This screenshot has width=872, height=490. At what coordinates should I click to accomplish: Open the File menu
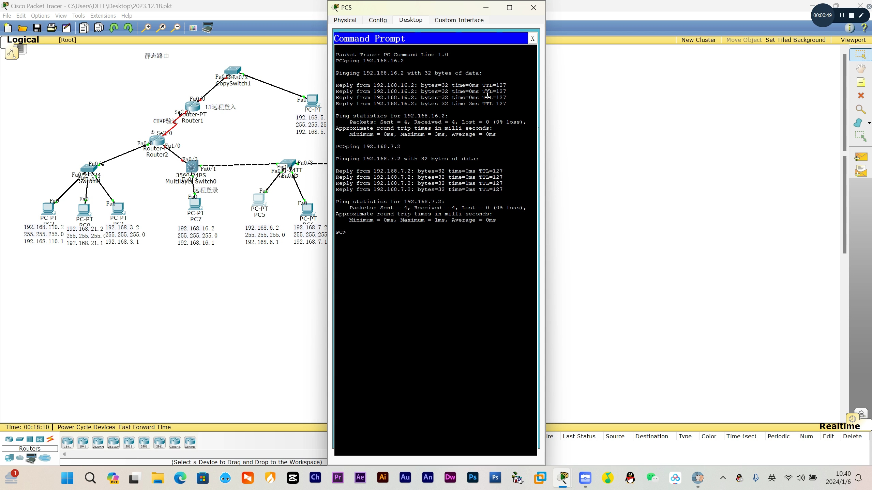point(7,16)
